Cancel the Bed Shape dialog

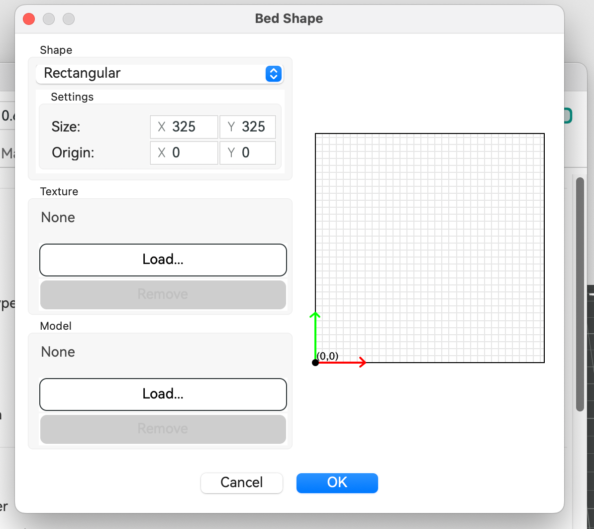(x=242, y=483)
